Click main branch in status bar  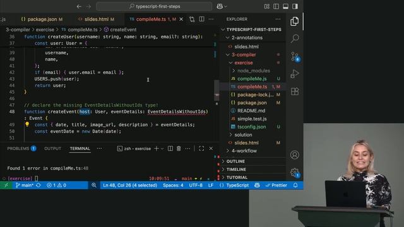24,185
